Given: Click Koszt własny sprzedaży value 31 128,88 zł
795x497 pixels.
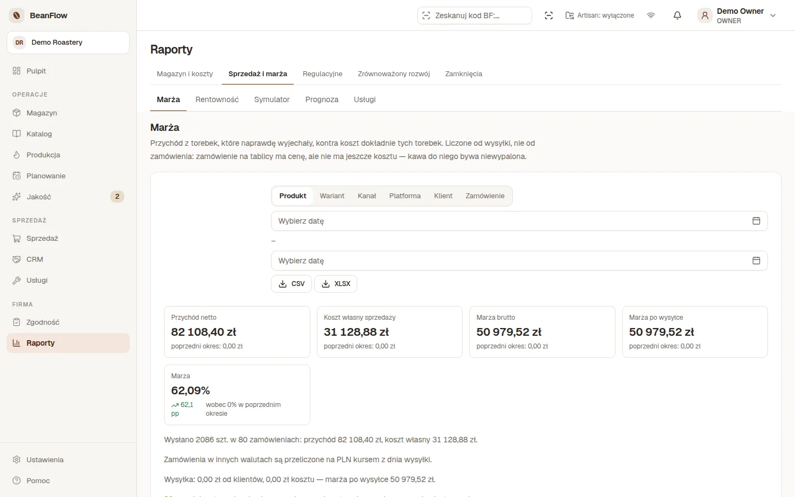Looking at the screenshot, I should pos(356,332).
